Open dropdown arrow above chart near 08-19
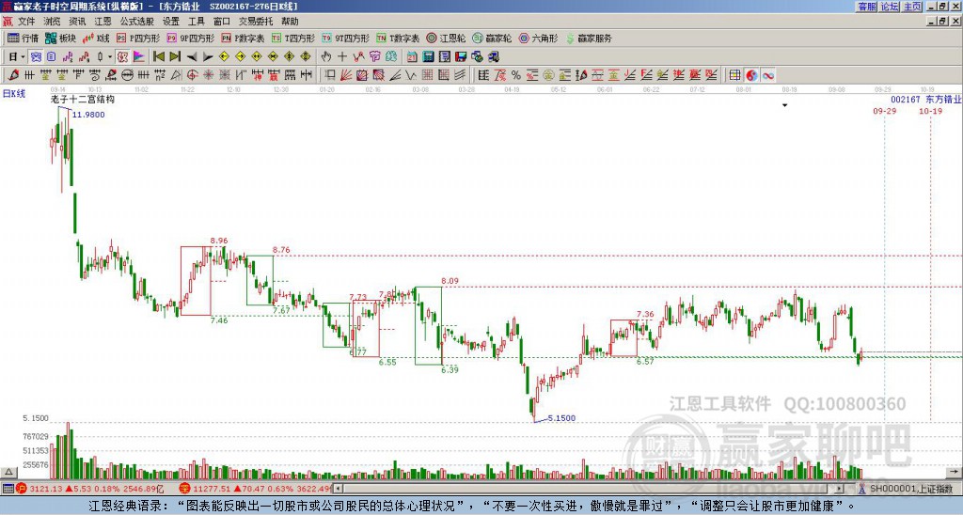This screenshot has width=963, height=515. click(784, 105)
